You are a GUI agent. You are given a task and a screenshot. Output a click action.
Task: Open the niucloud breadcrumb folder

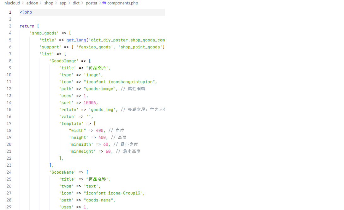point(12,3)
